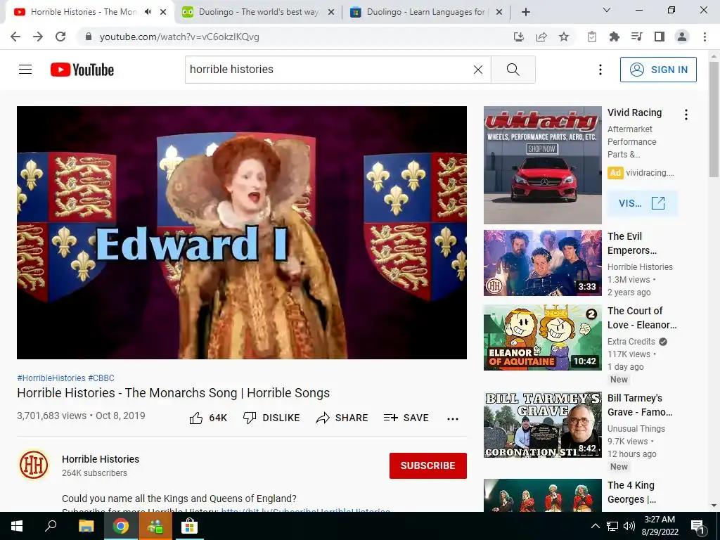This screenshot has width=720, height=540.
Task: Go forward in browser history
Action: click(x=38, y=37)
